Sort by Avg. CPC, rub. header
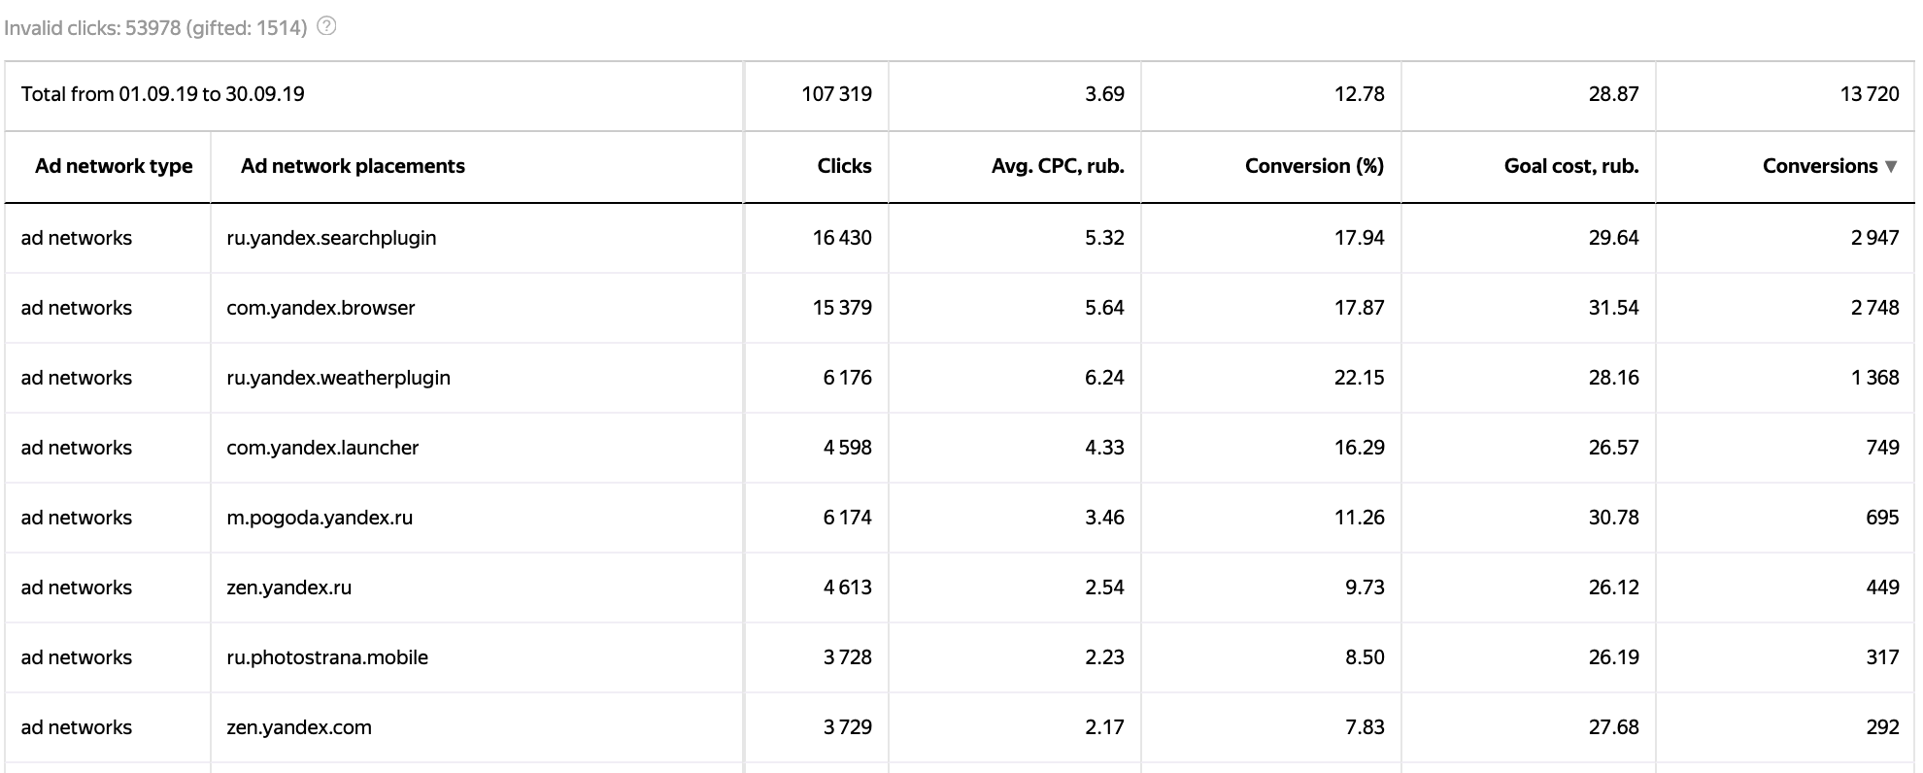 1057,166
